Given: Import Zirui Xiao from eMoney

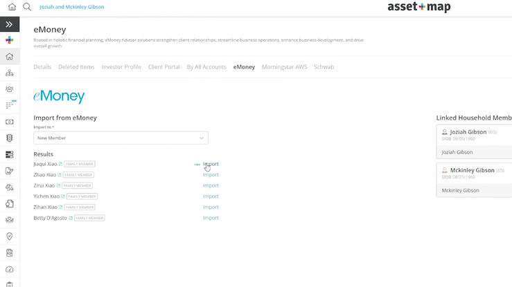Looking at the screenshot, I should point(211,186).
